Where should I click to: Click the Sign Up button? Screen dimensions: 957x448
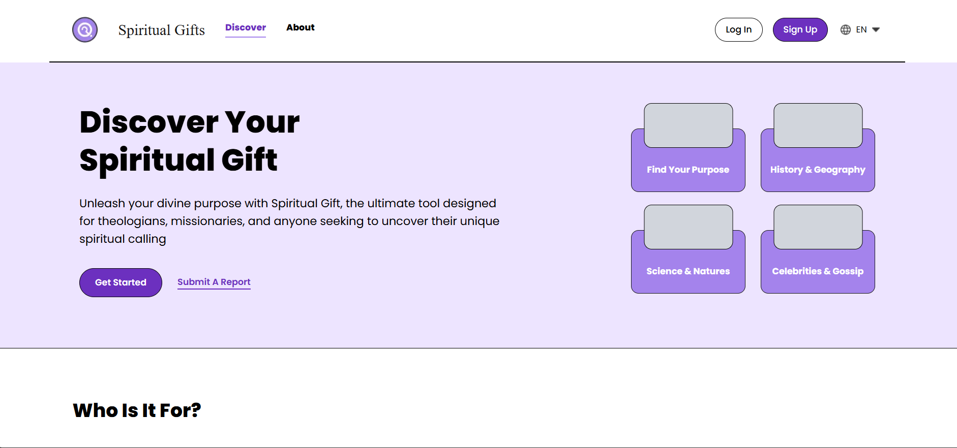800,29
